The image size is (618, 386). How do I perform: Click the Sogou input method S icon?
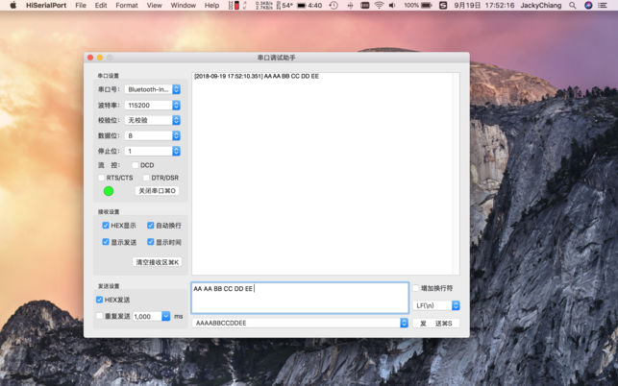tap(443, 6)
